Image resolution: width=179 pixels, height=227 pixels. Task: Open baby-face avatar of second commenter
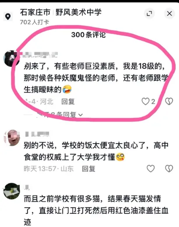point(11,138)
